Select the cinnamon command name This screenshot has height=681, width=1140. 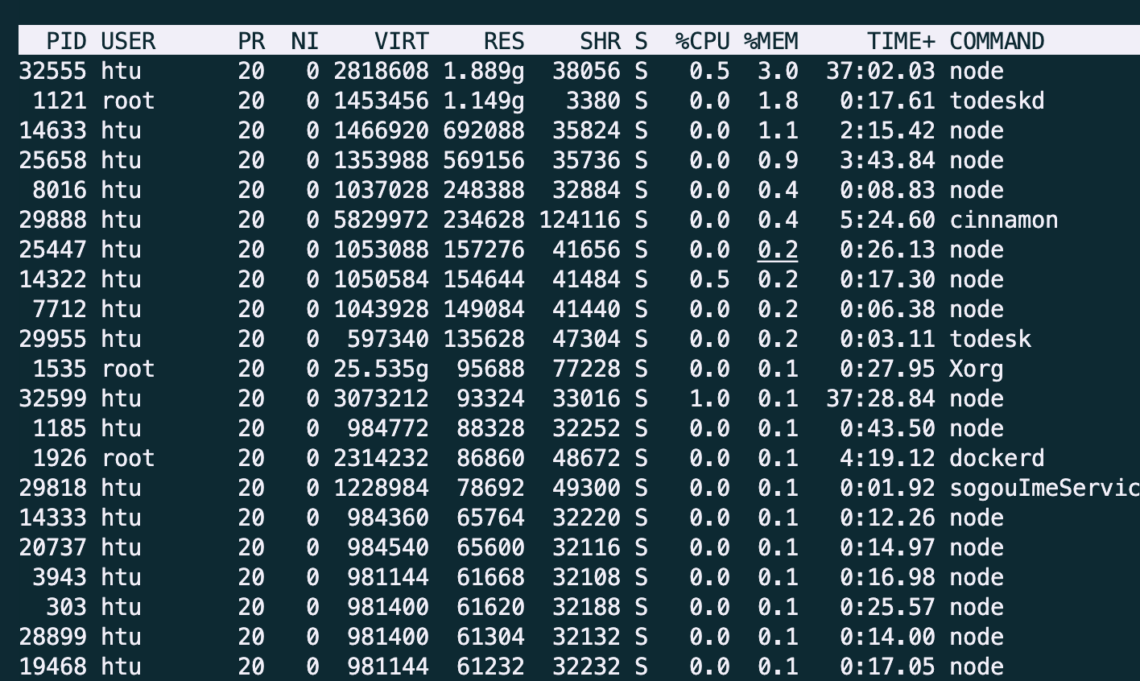click(1004, 220)
